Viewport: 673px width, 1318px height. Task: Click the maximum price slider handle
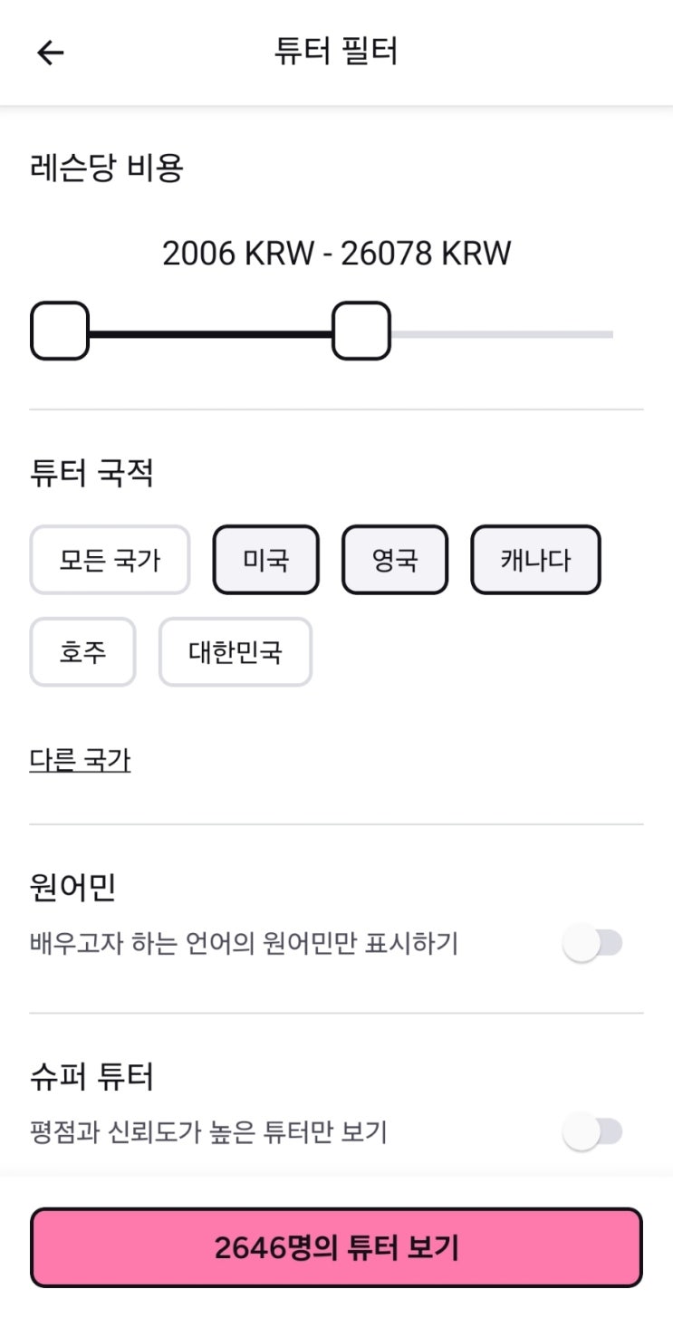click(x=361, y=332)
